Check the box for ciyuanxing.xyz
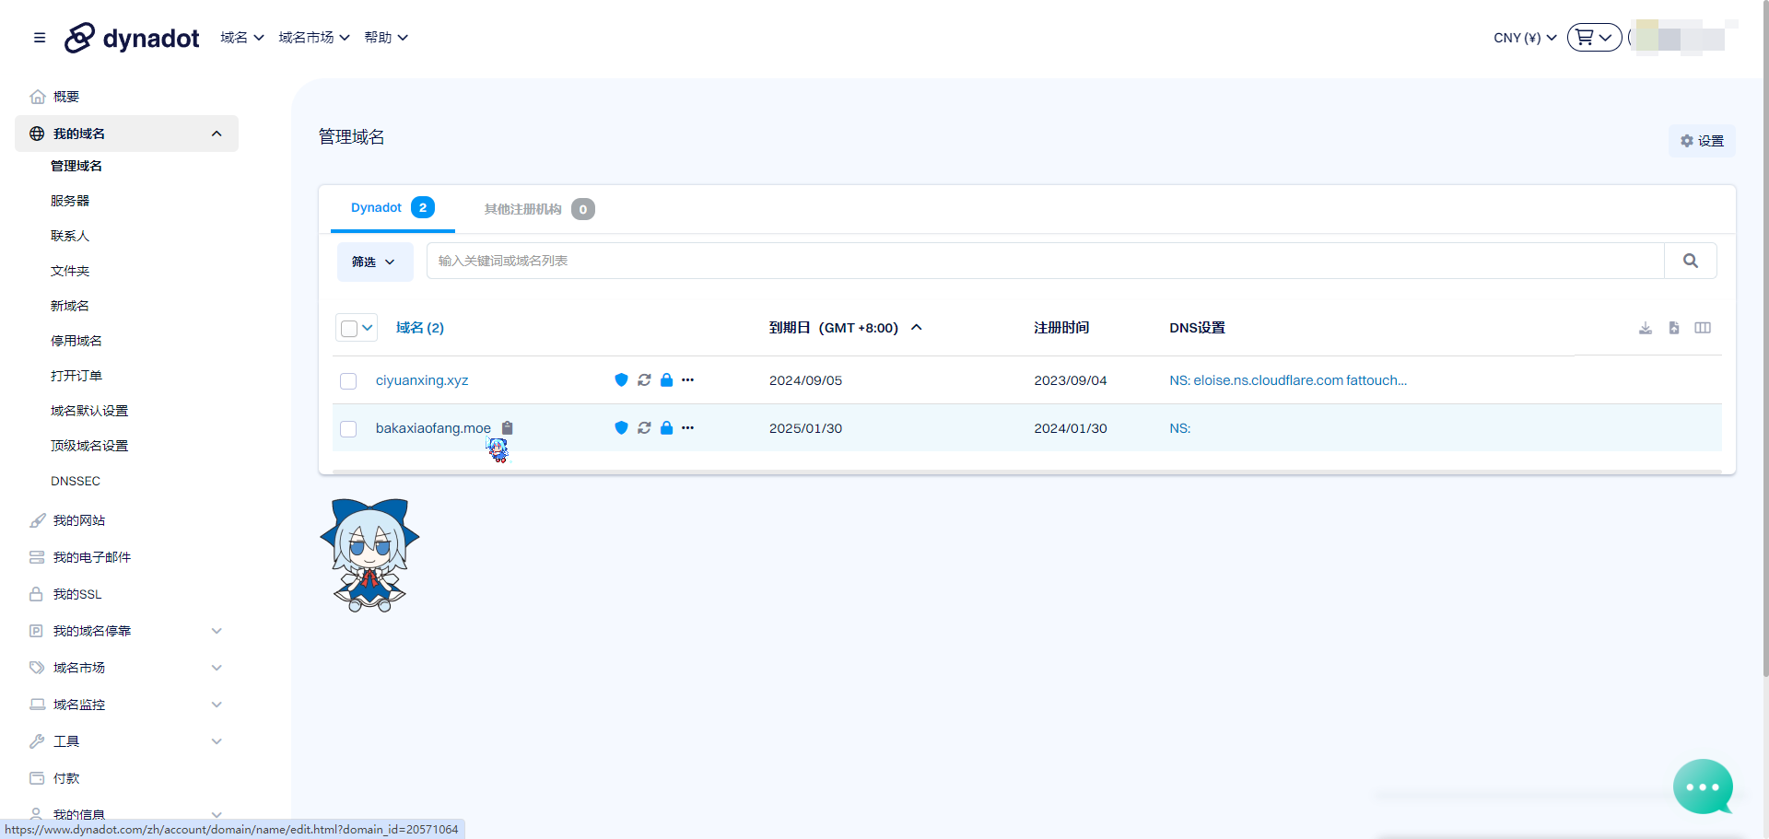 tap(348, 381)
